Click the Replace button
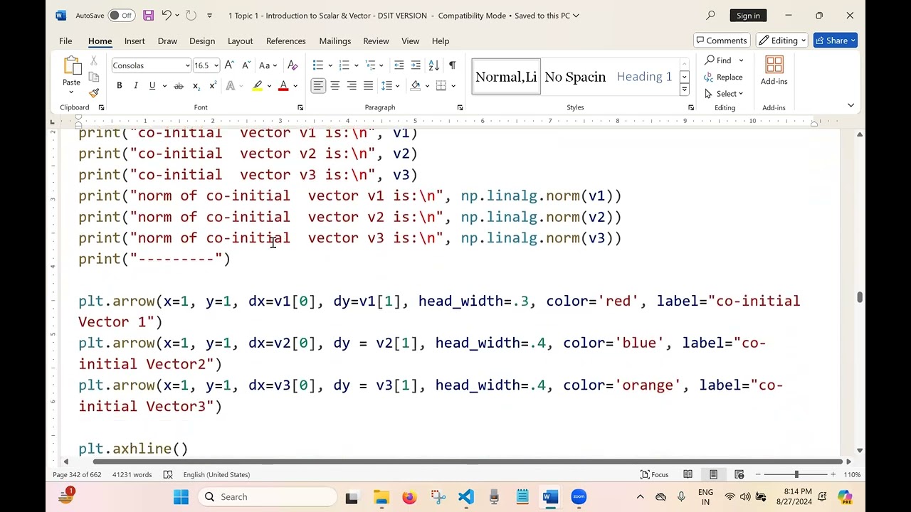The image size is (911, 512). [x=723, y=78]
